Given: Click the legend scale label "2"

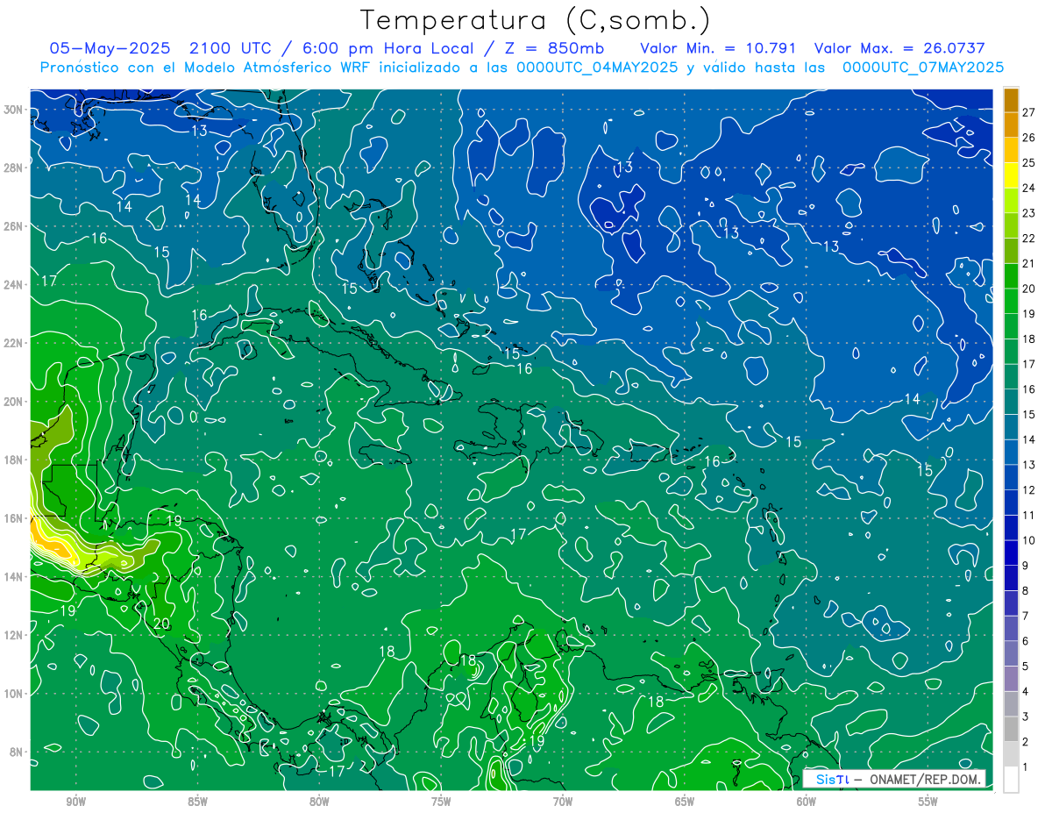Looking at the screenshot, I should (x=1026, y=742).
